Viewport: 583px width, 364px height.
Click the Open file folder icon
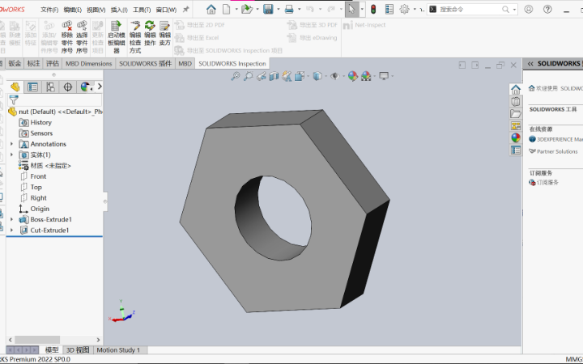pos(246,9)
